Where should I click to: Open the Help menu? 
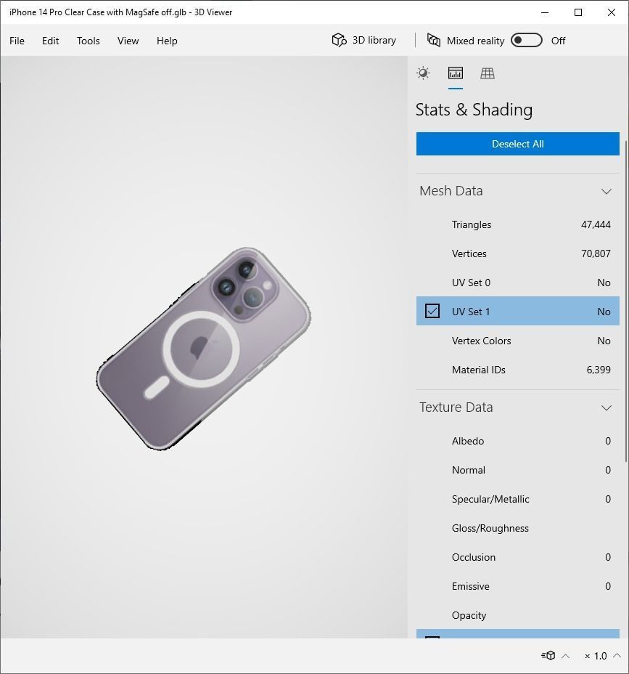point(167,41)
